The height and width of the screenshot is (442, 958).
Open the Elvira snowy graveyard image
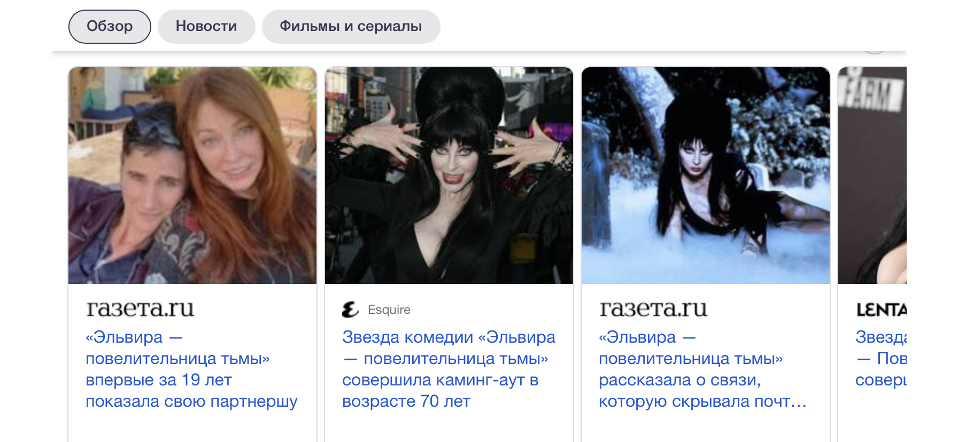[706, 176]
